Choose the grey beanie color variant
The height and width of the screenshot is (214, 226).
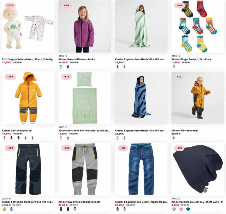click(174, 209)
